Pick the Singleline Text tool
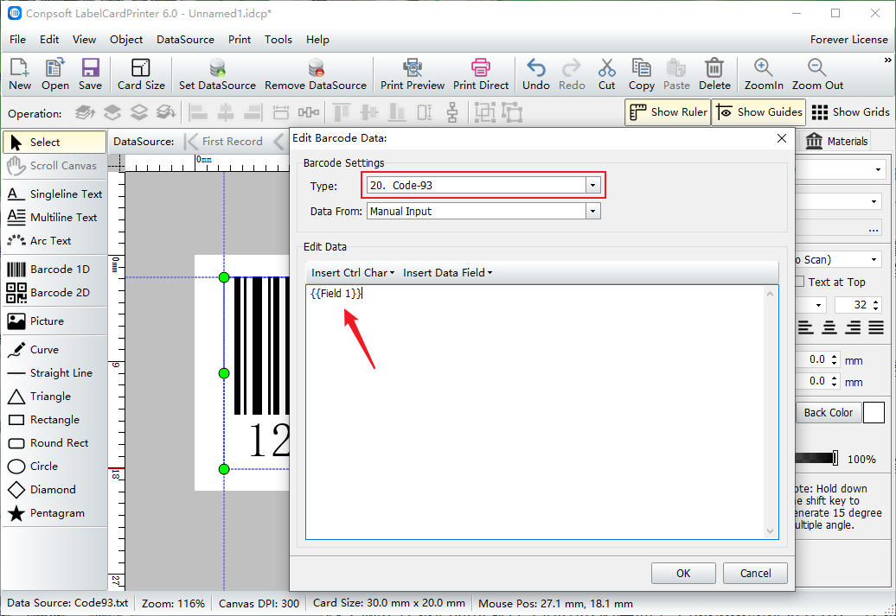 [x=54, y=194]
